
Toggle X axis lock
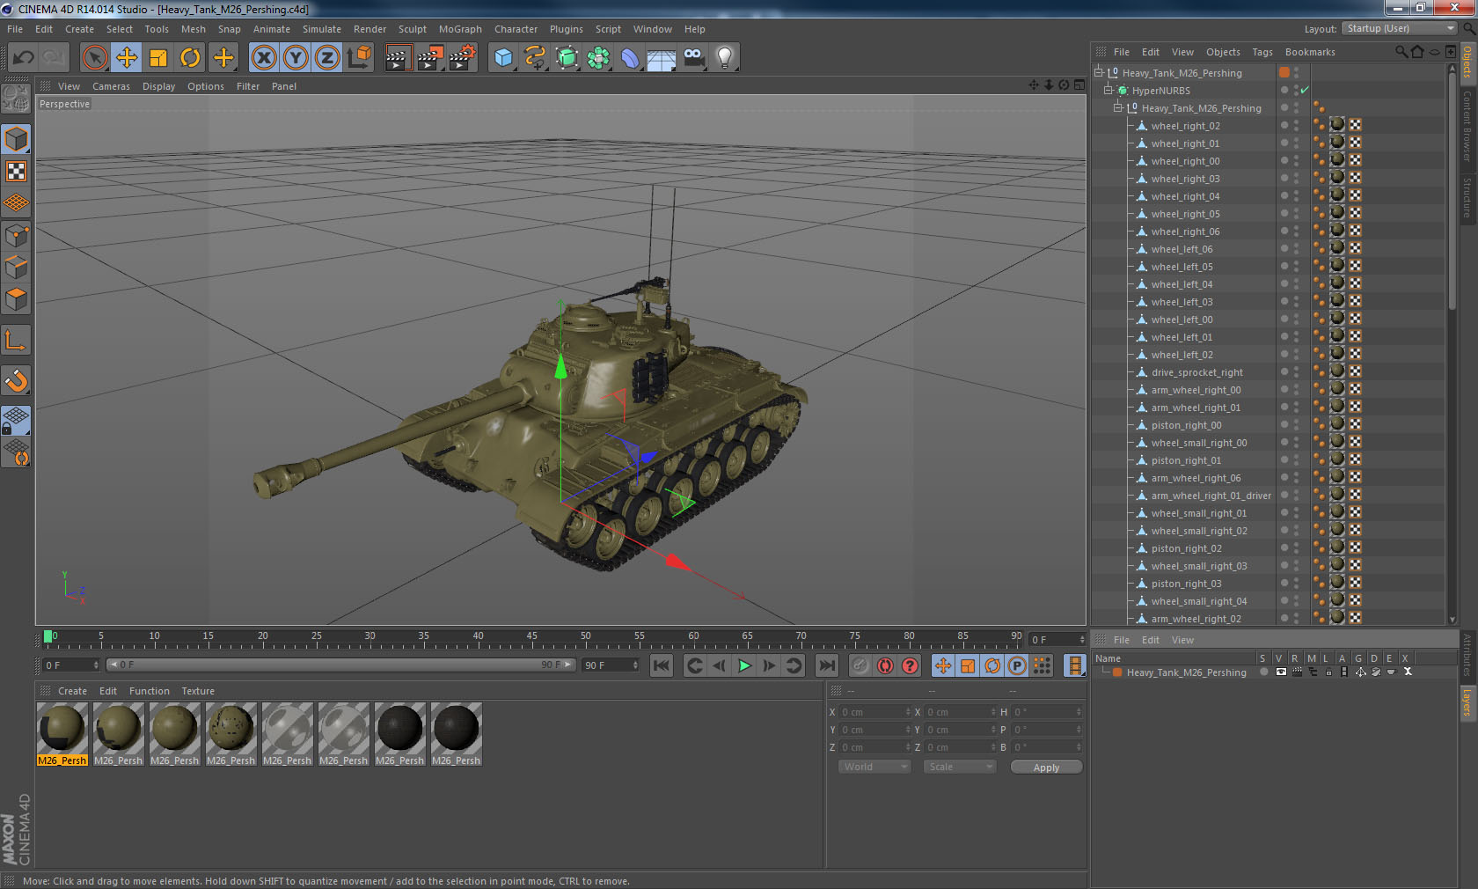[264, 58]
